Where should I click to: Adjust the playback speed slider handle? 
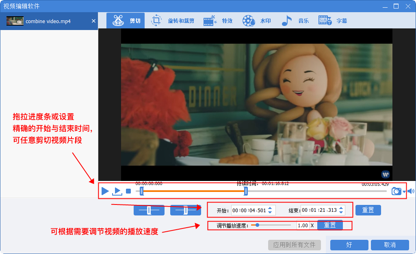257,225
